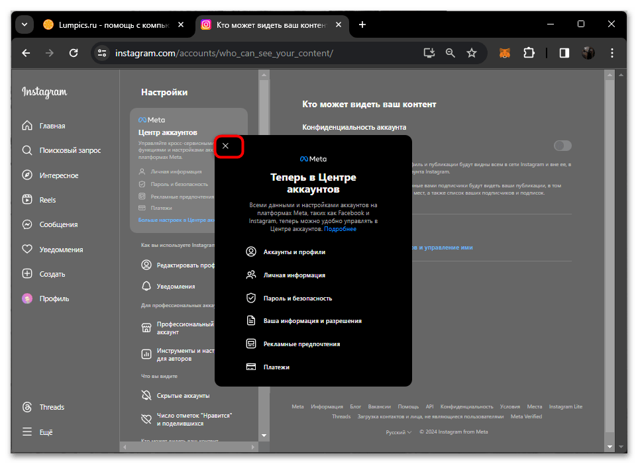Click the browser back arrow
638x464 pixels.
[x=26, y=53]
